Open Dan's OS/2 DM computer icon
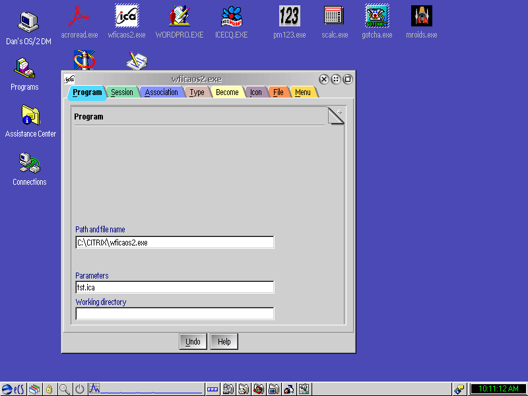Image resolution: width=528 pixels, height=396 pixels. tap(28, 22)
